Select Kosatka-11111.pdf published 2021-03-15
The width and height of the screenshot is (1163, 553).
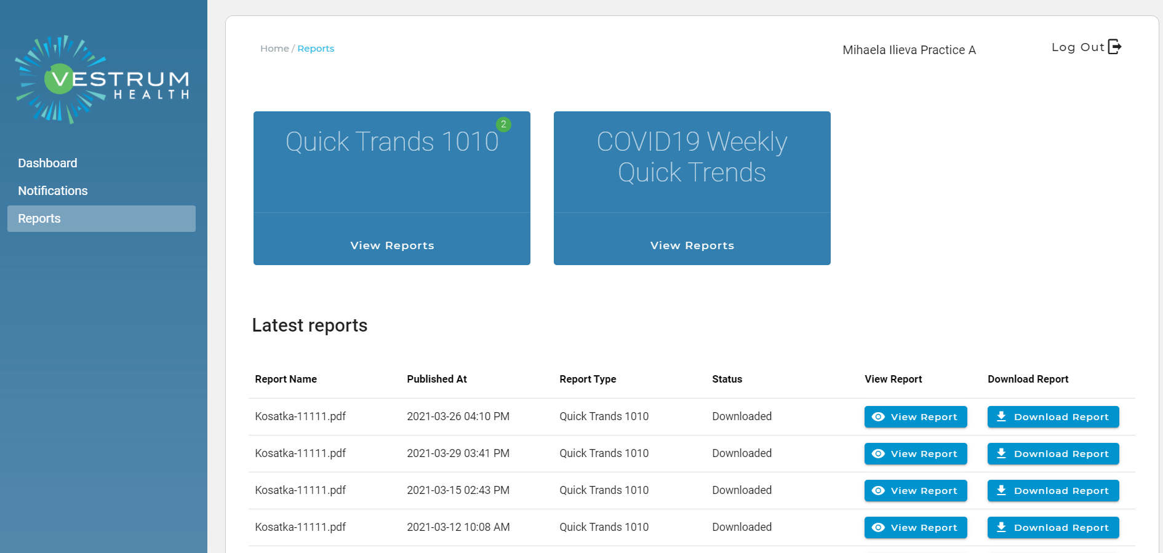300,490
